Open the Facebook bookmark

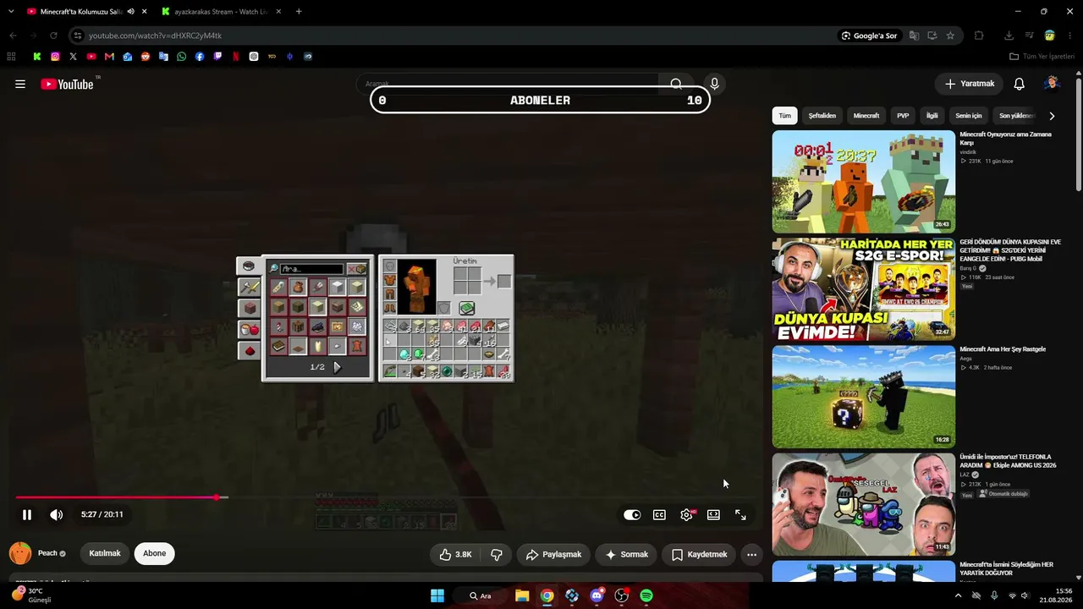click(200, 57)
